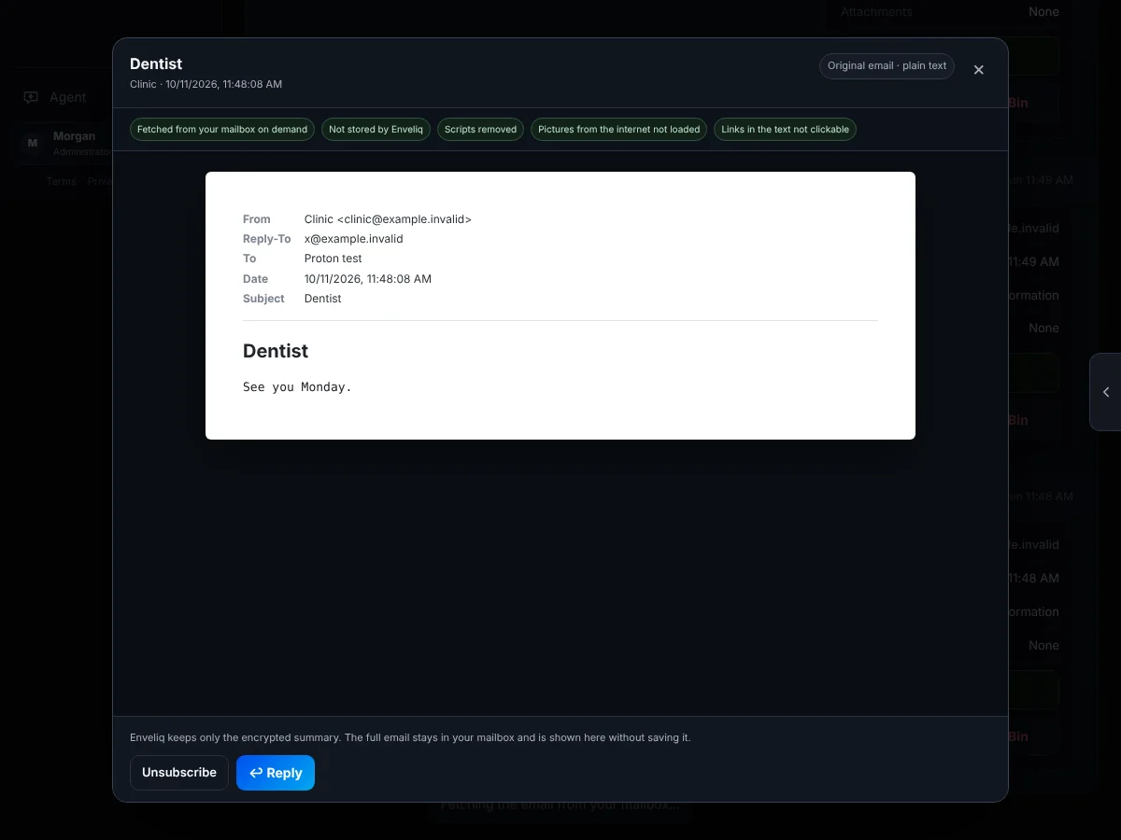Click the 'Not stored by Enveliq' tag
1121x840 pixels.
pyautogui.click(x=376, y=130)
